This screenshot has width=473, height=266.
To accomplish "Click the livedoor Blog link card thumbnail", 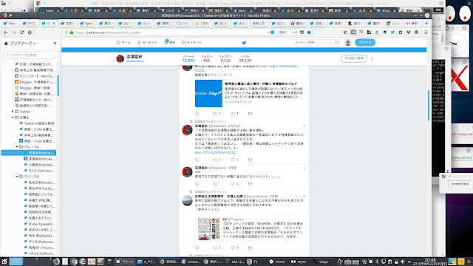I will (208, 94).
